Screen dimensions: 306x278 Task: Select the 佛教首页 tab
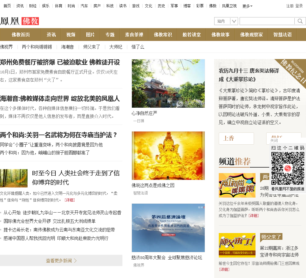pyautogui.click(x=21, y=35)
